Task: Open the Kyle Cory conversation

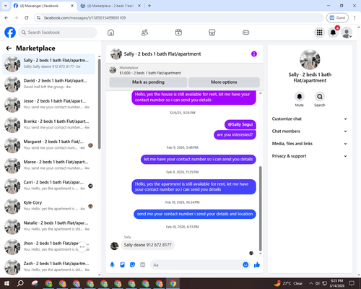Action: pos(48,206)
